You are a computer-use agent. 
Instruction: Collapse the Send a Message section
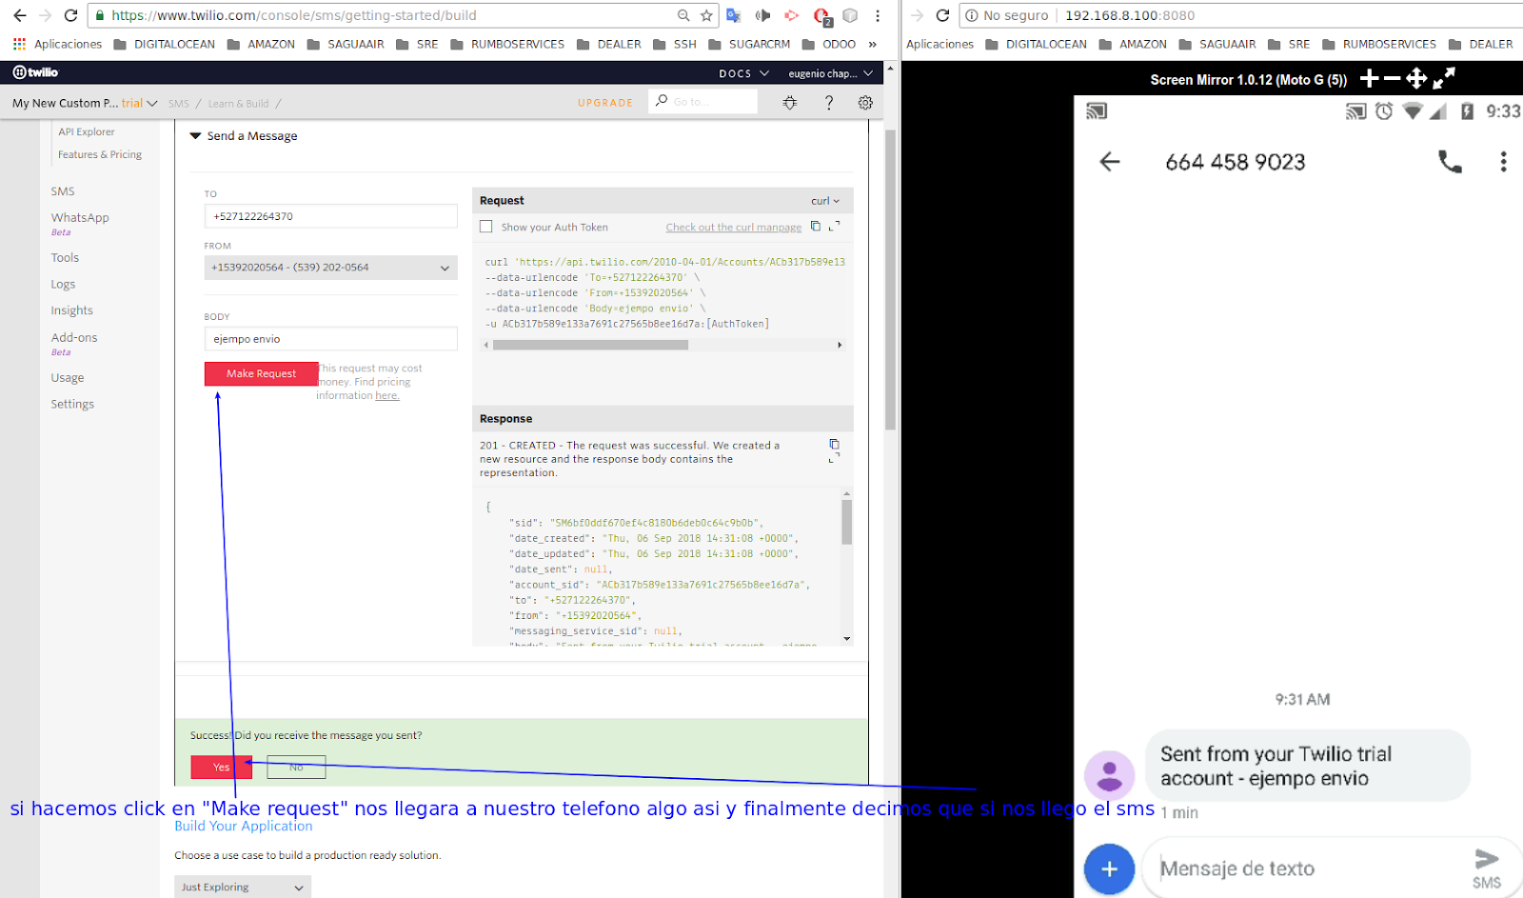pyautogui.click(x=195, y=136)
